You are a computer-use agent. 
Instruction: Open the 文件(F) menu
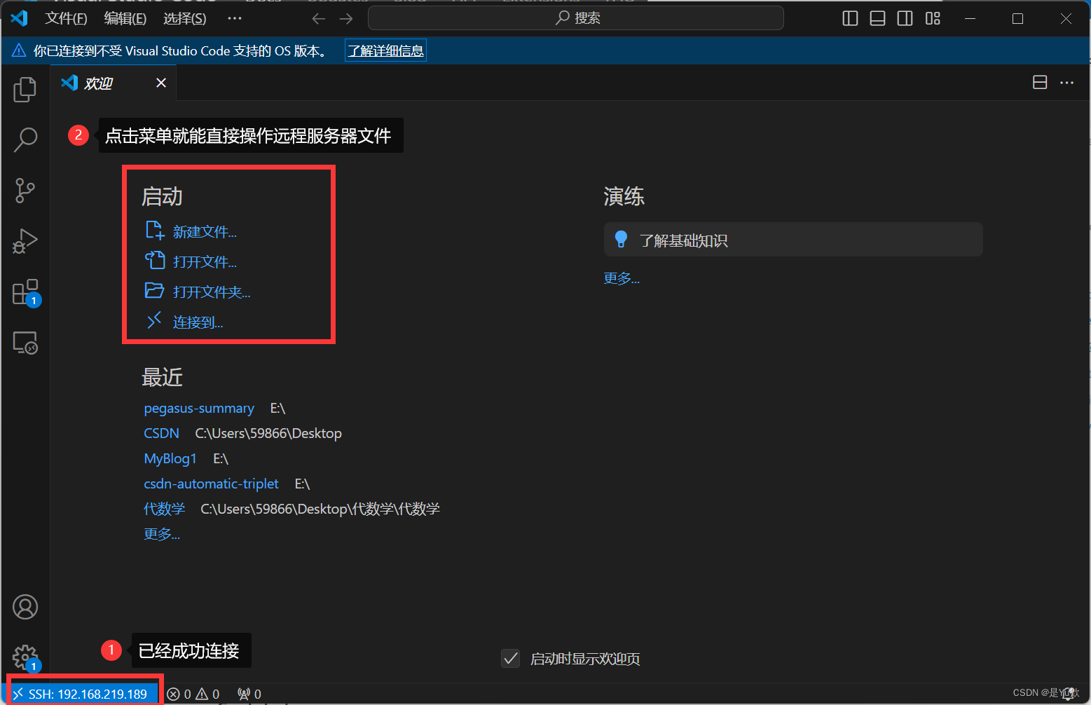[66, 19]
